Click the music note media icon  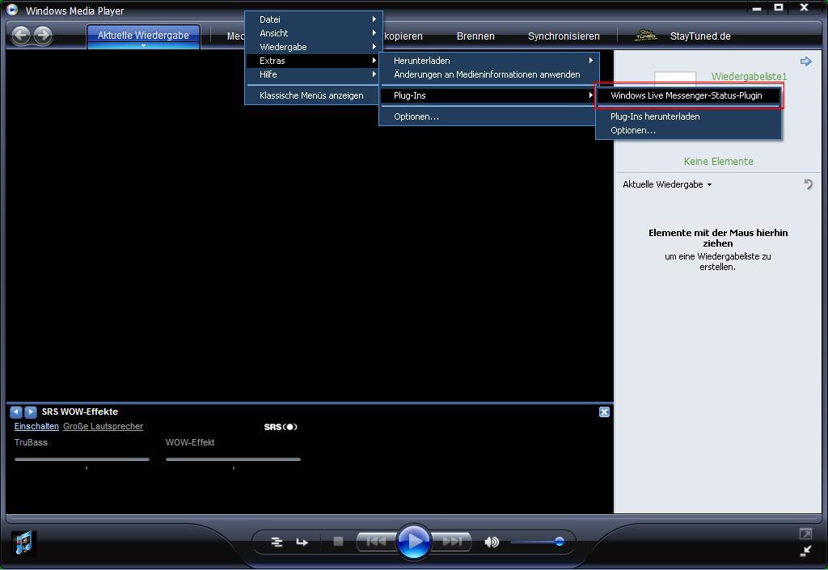(23, 543)
